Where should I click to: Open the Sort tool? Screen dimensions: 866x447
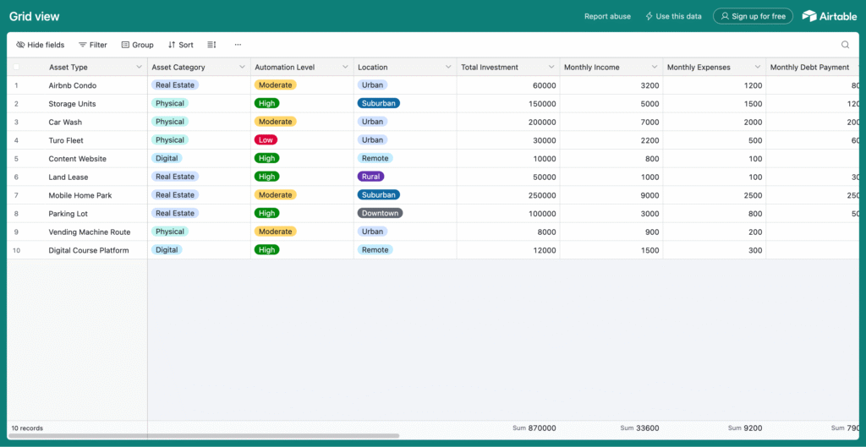coord(181,45)
